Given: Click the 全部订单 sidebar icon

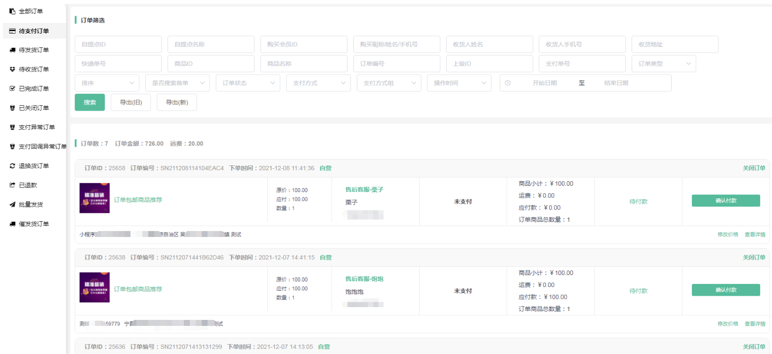Looking at the screenshot, I should click(x=13, y=11).
